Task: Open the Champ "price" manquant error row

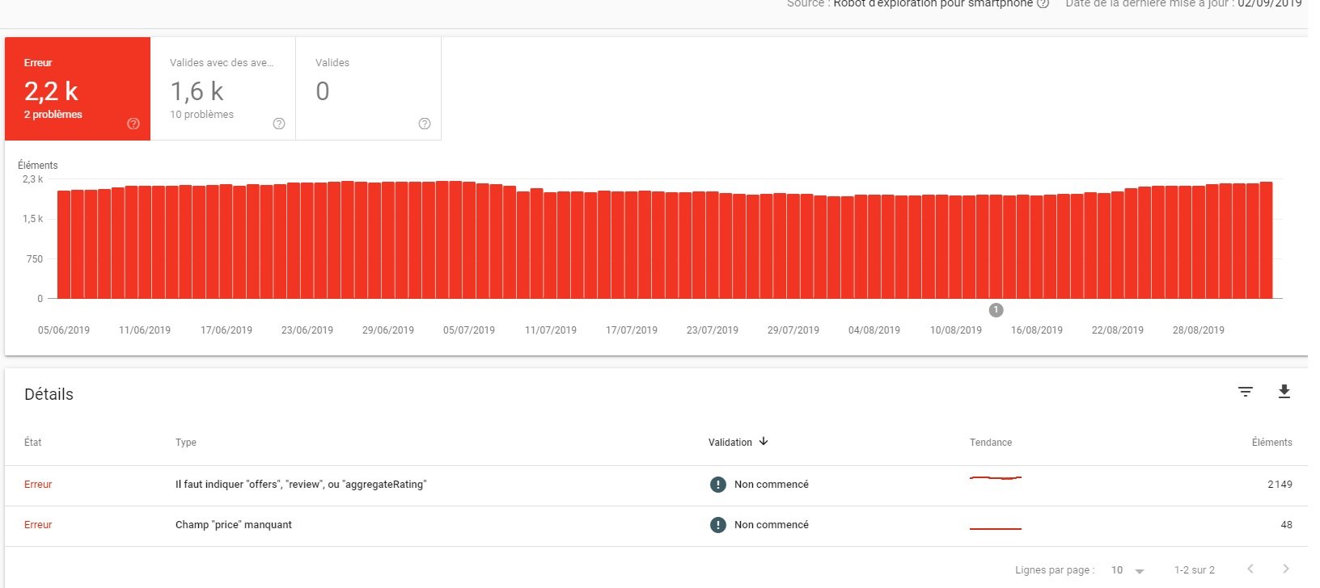Action: click(656, 526)
